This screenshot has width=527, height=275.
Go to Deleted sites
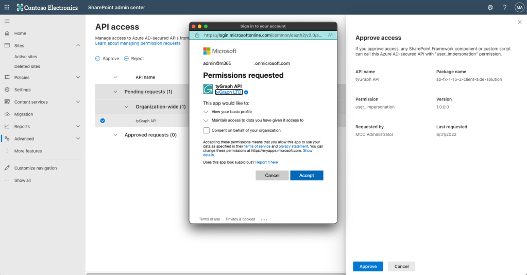click(27, 66)
